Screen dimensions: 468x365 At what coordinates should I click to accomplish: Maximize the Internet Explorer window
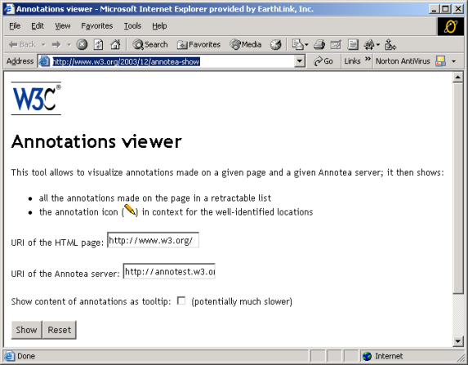point(444,9)
